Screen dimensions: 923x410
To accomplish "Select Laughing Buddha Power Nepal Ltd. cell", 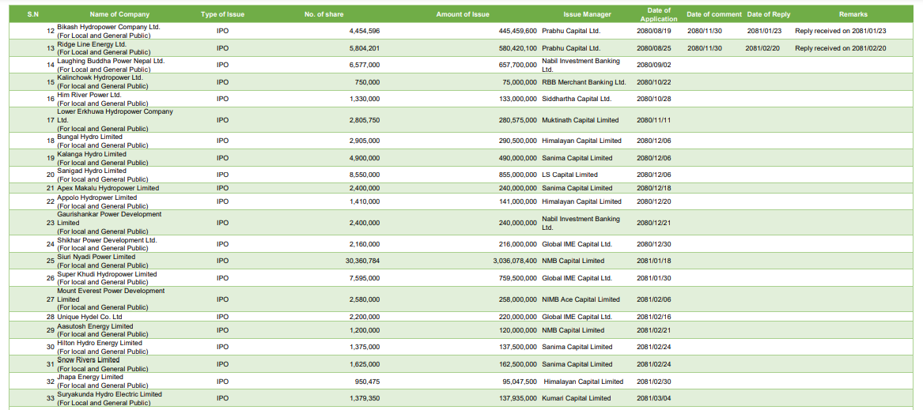I will pos(112,66).
